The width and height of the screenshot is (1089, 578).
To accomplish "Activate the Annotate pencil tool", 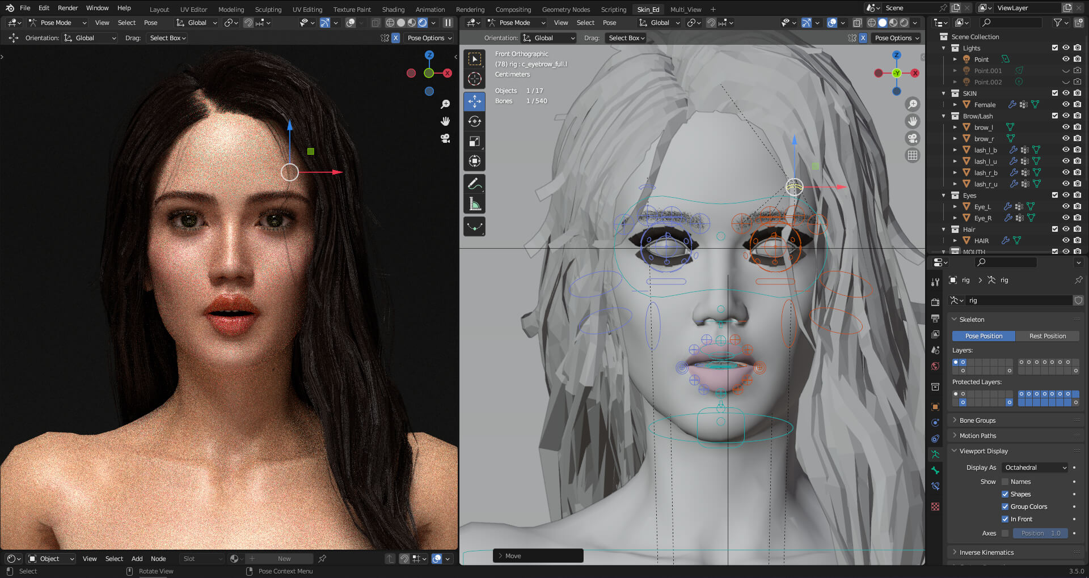I will pyautogui.click(x=475, y=184).
